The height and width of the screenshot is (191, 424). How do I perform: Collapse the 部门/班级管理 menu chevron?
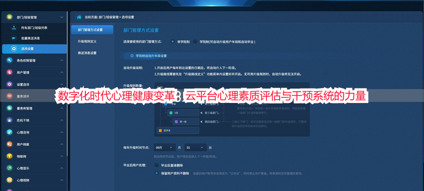click(62, 17)
